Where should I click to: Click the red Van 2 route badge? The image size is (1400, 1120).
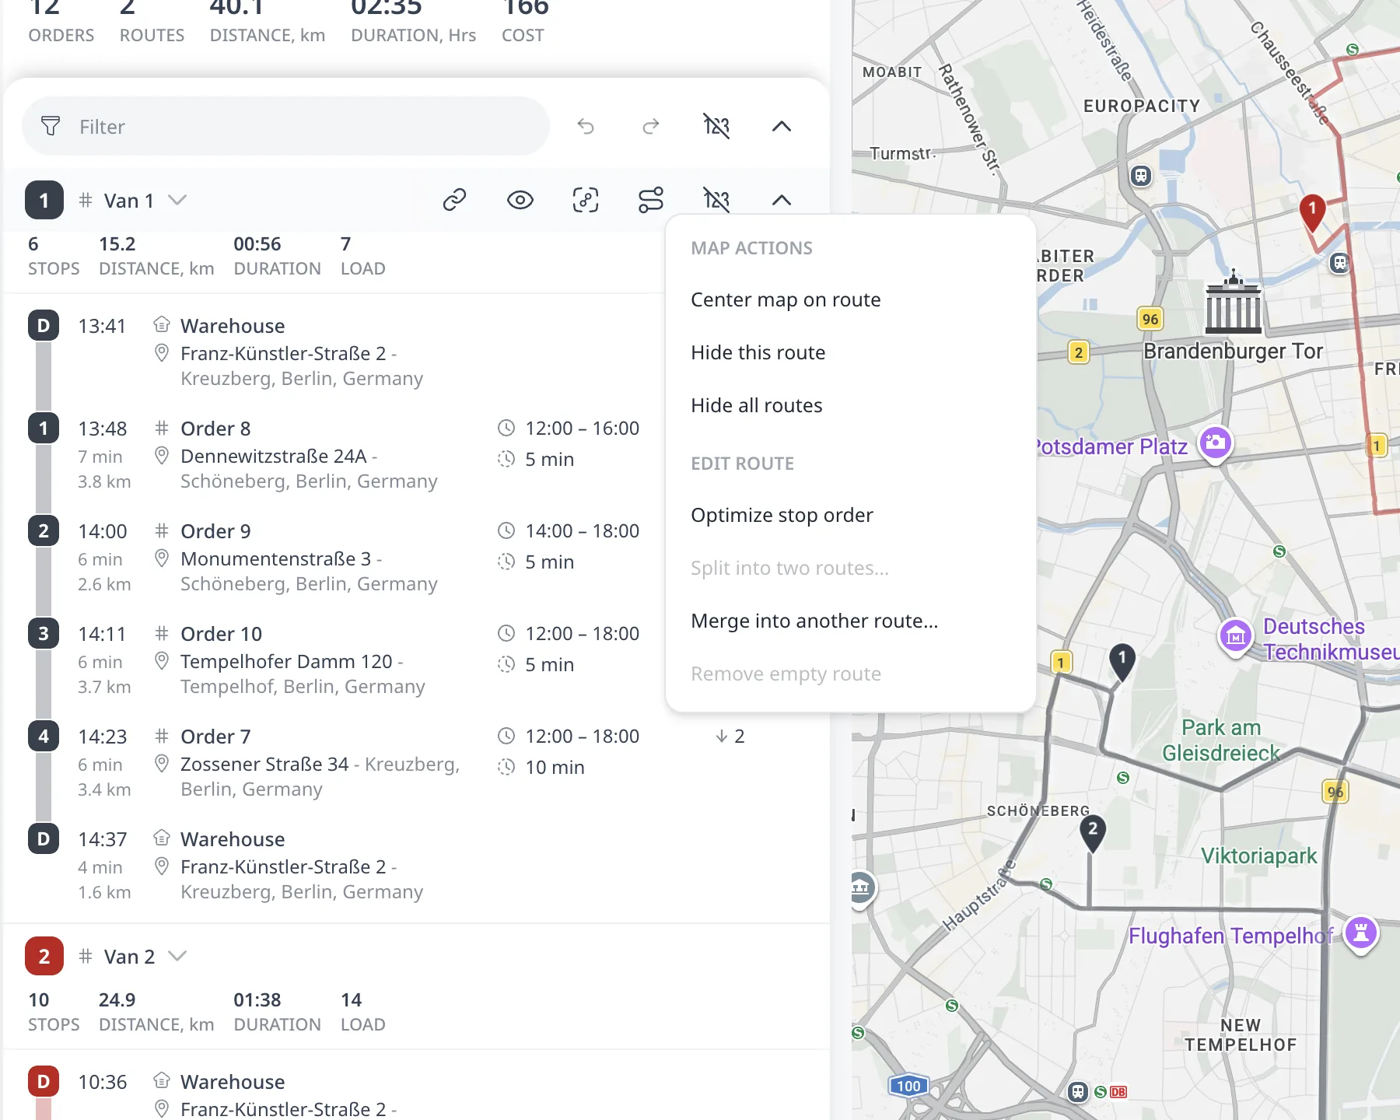[44, 956]
